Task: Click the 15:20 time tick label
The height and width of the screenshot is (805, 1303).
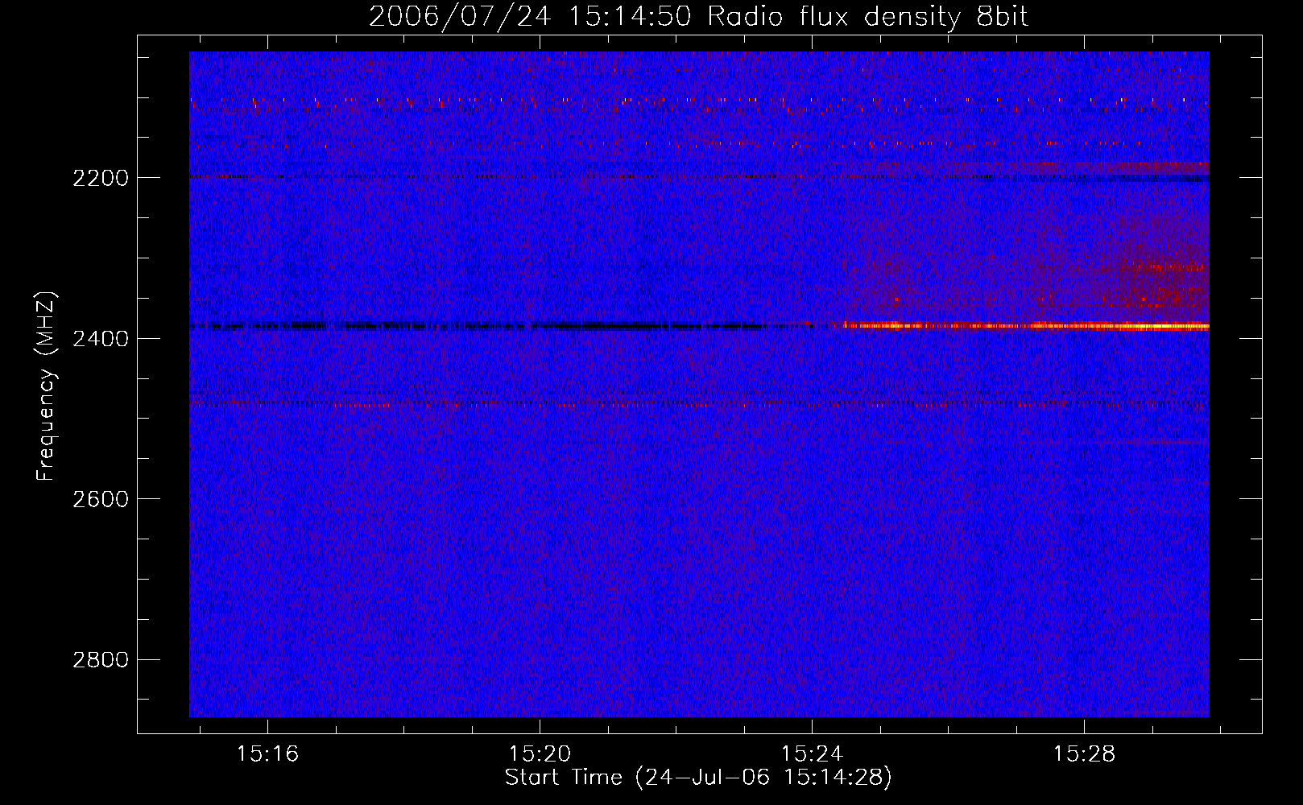Action: pos(540,753)
